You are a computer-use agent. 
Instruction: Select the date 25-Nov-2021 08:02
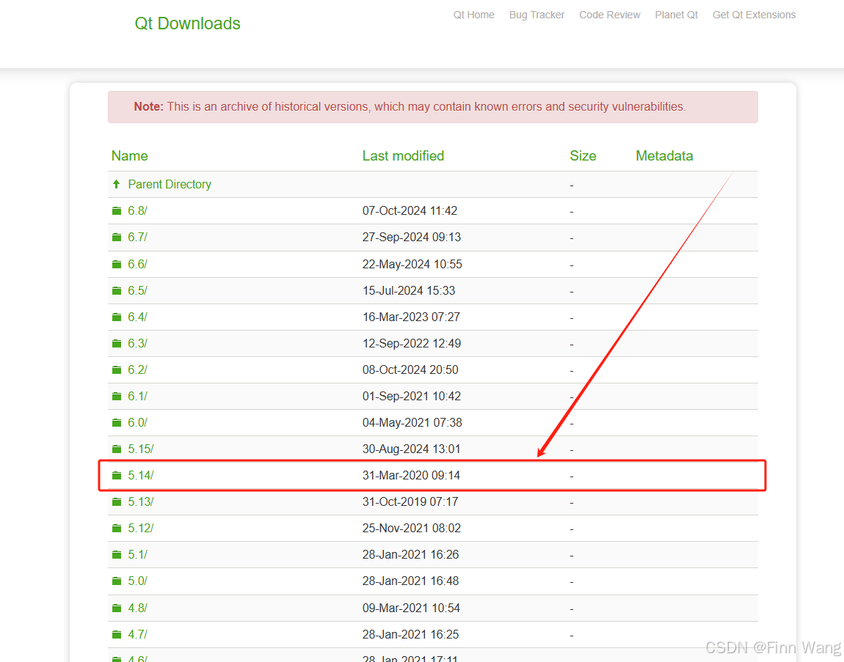tap(411, 528)
